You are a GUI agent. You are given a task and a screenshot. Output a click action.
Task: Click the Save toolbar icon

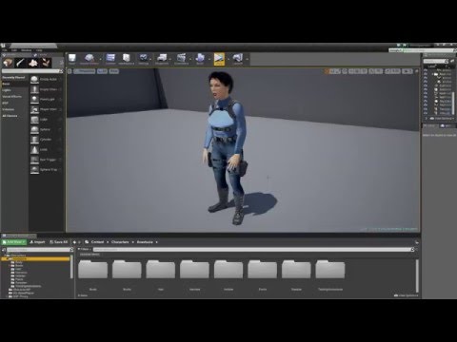(72, 58)
